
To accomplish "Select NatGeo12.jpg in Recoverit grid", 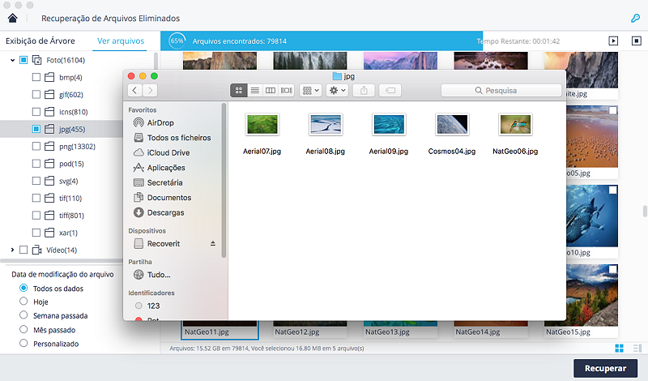I will coord(310,329).
